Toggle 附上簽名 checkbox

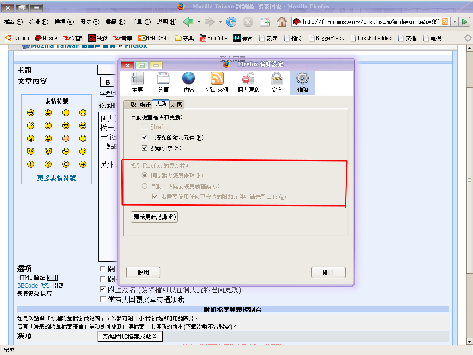coord(103,289)
